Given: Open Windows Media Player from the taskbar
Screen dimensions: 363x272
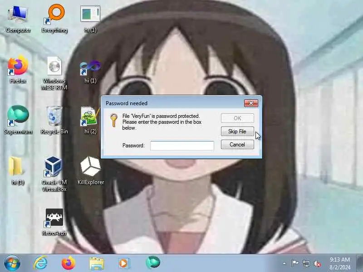Looking at the screenshot, I should [x=124, y=263].
